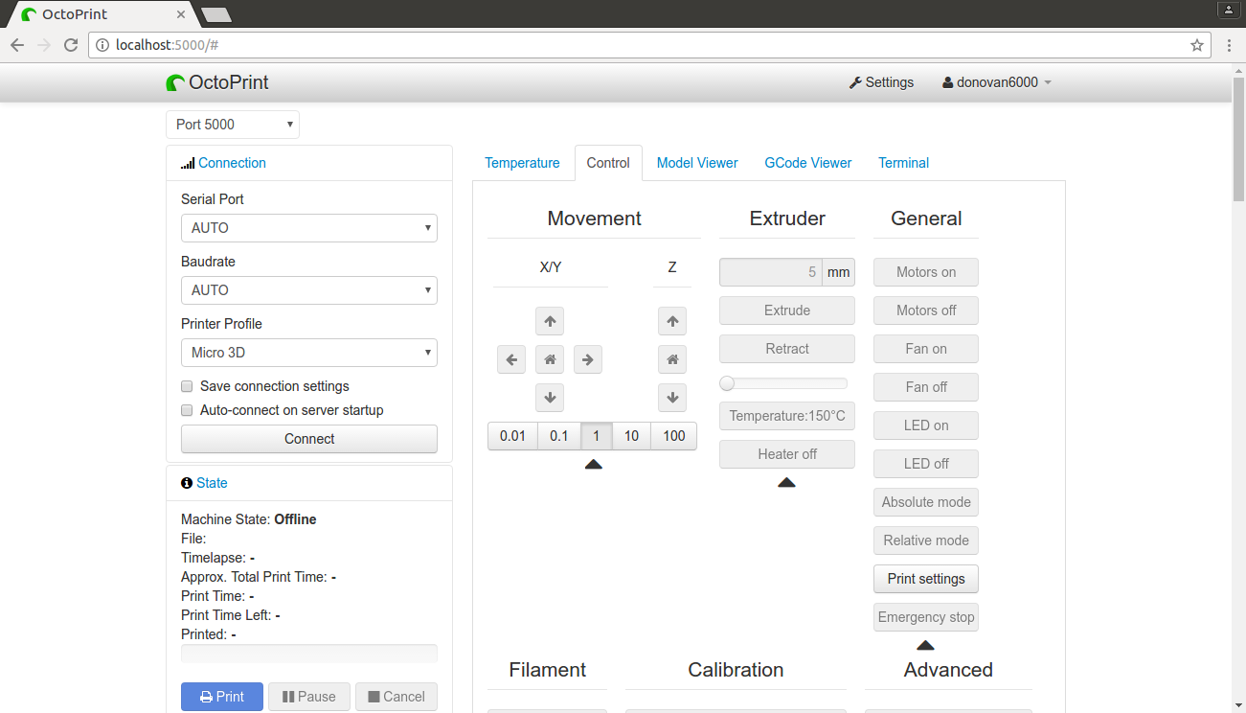Image resolution: width=1246 pixels, height=713 pixels.
Task: Switch to GCode Viewer tab
Action: pos(808,163)
